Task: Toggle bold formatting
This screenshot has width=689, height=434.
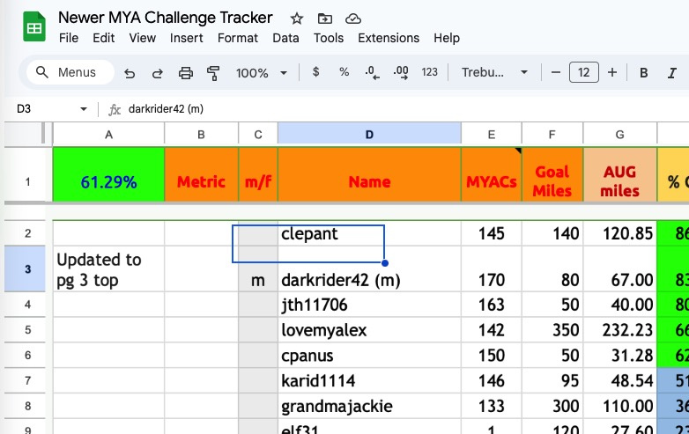Action: click(x=643, y=73)
